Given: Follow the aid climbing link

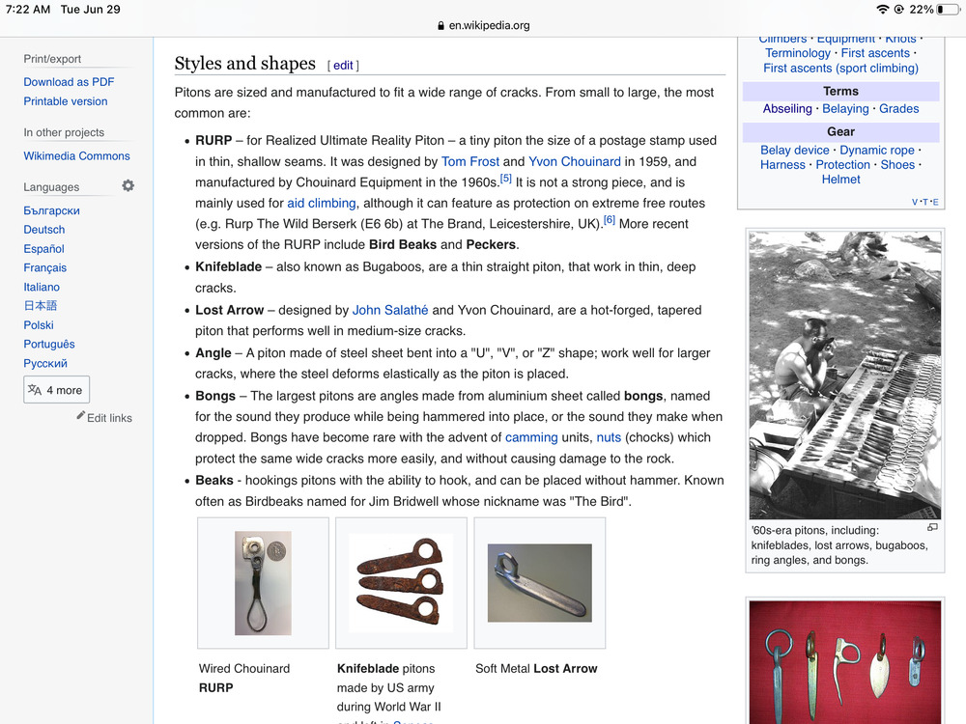Looking at the screenshot, I should [x=322, y=203].
